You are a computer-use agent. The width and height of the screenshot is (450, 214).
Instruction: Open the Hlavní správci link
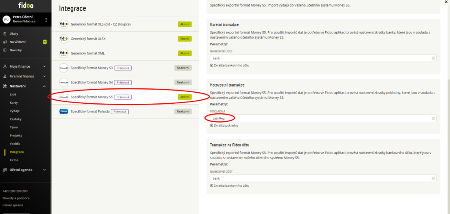point(13,205)
